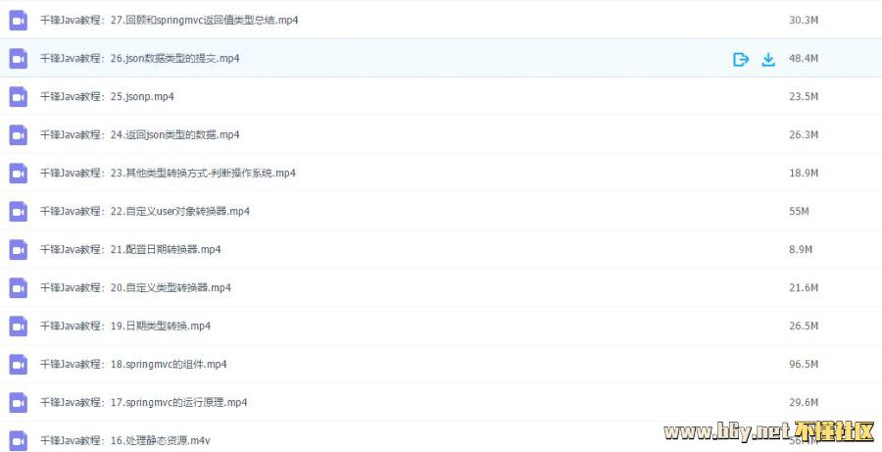
Task: Open file 24.返回json类型的数据.mp4
Action: pyautogui.click(x=139, y=135)
